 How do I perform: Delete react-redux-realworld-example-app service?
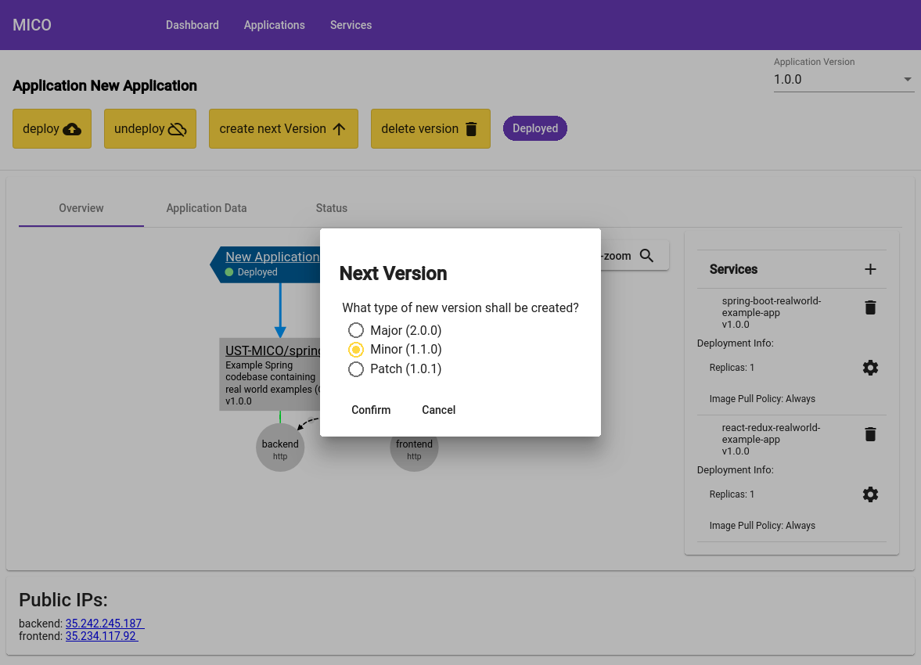click(870, 434)
